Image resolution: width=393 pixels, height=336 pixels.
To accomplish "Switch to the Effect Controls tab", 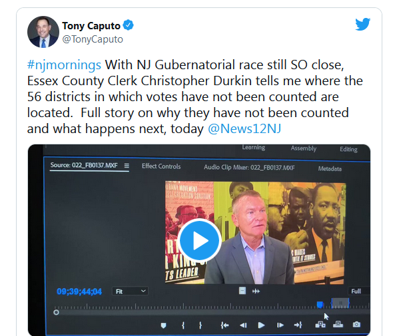I will (161, 166).
